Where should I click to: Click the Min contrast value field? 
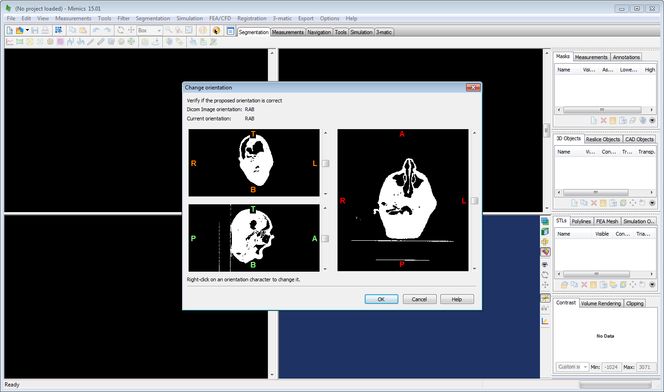point(611,367)
